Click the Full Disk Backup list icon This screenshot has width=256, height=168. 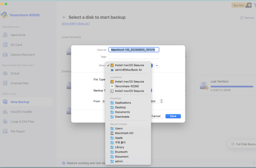coord(233,144)
